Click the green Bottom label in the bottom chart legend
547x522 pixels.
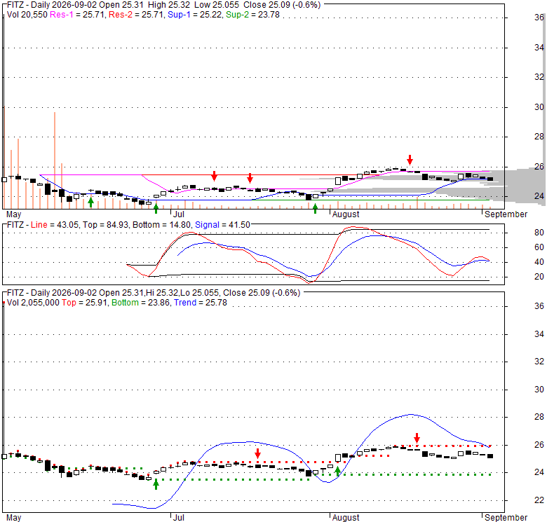(125, 303)
